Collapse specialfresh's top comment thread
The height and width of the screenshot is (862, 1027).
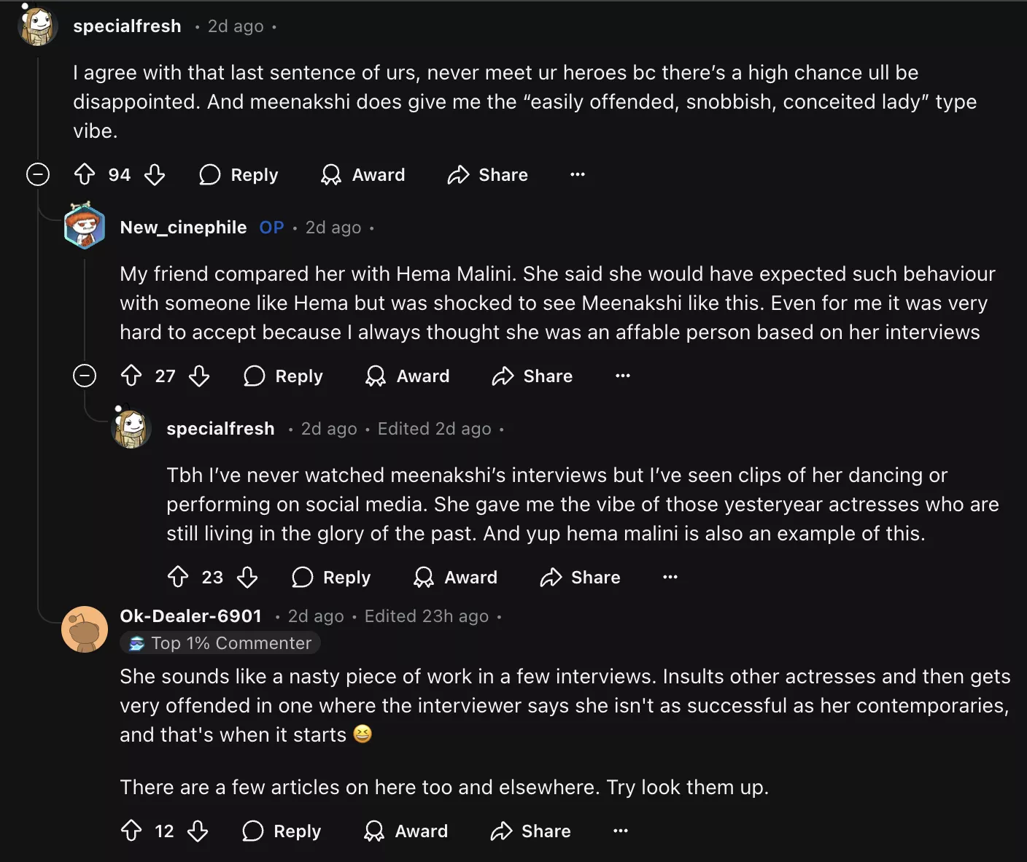point(38,174)
